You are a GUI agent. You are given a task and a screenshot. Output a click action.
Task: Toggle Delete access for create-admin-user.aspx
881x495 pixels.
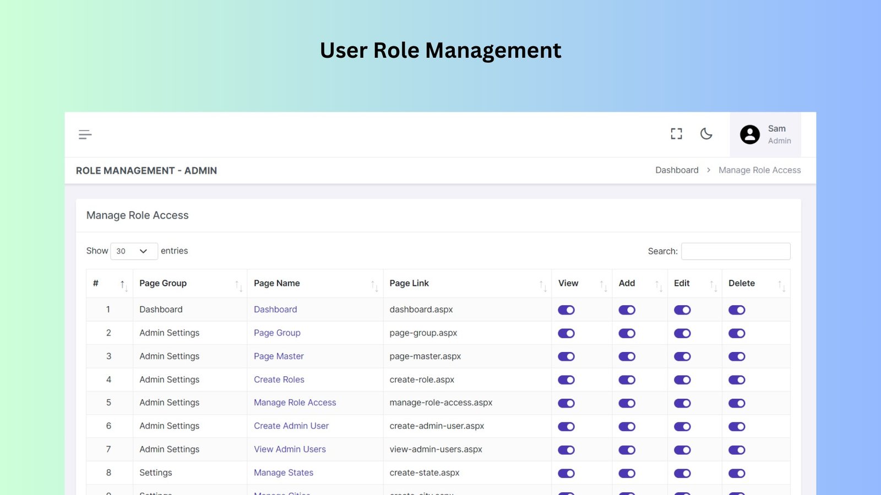coord(737,426)
